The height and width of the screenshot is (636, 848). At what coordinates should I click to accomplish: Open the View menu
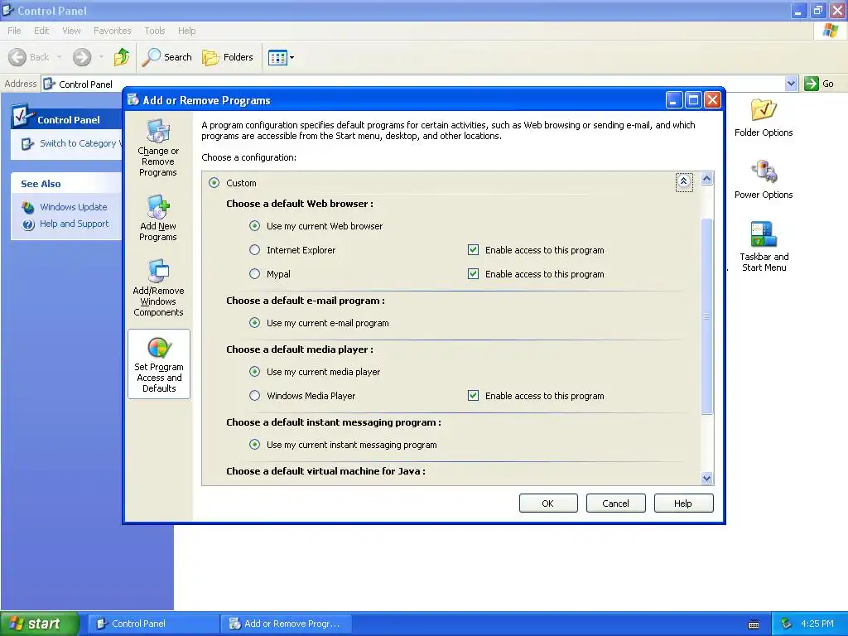[x=71, y=31]
